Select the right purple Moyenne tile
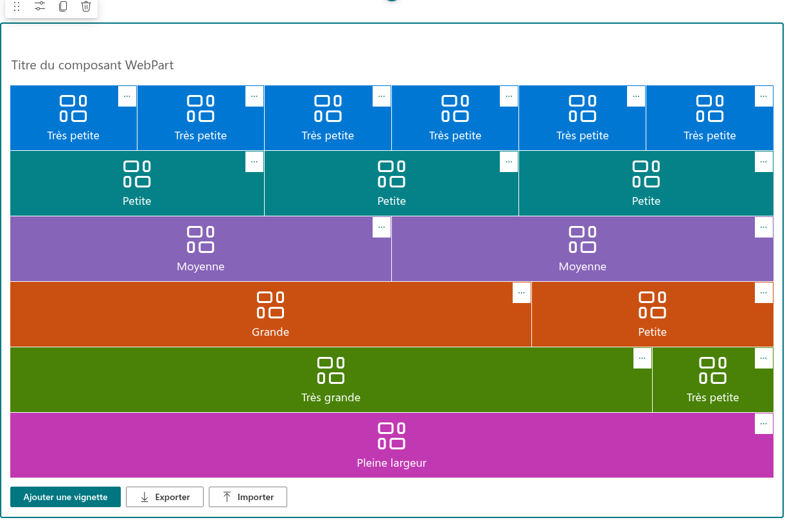 click(583, 249)
